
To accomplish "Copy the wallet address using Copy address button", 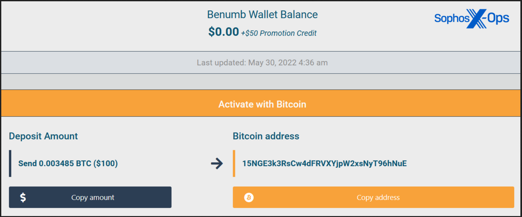I will (x=373, y=197).
